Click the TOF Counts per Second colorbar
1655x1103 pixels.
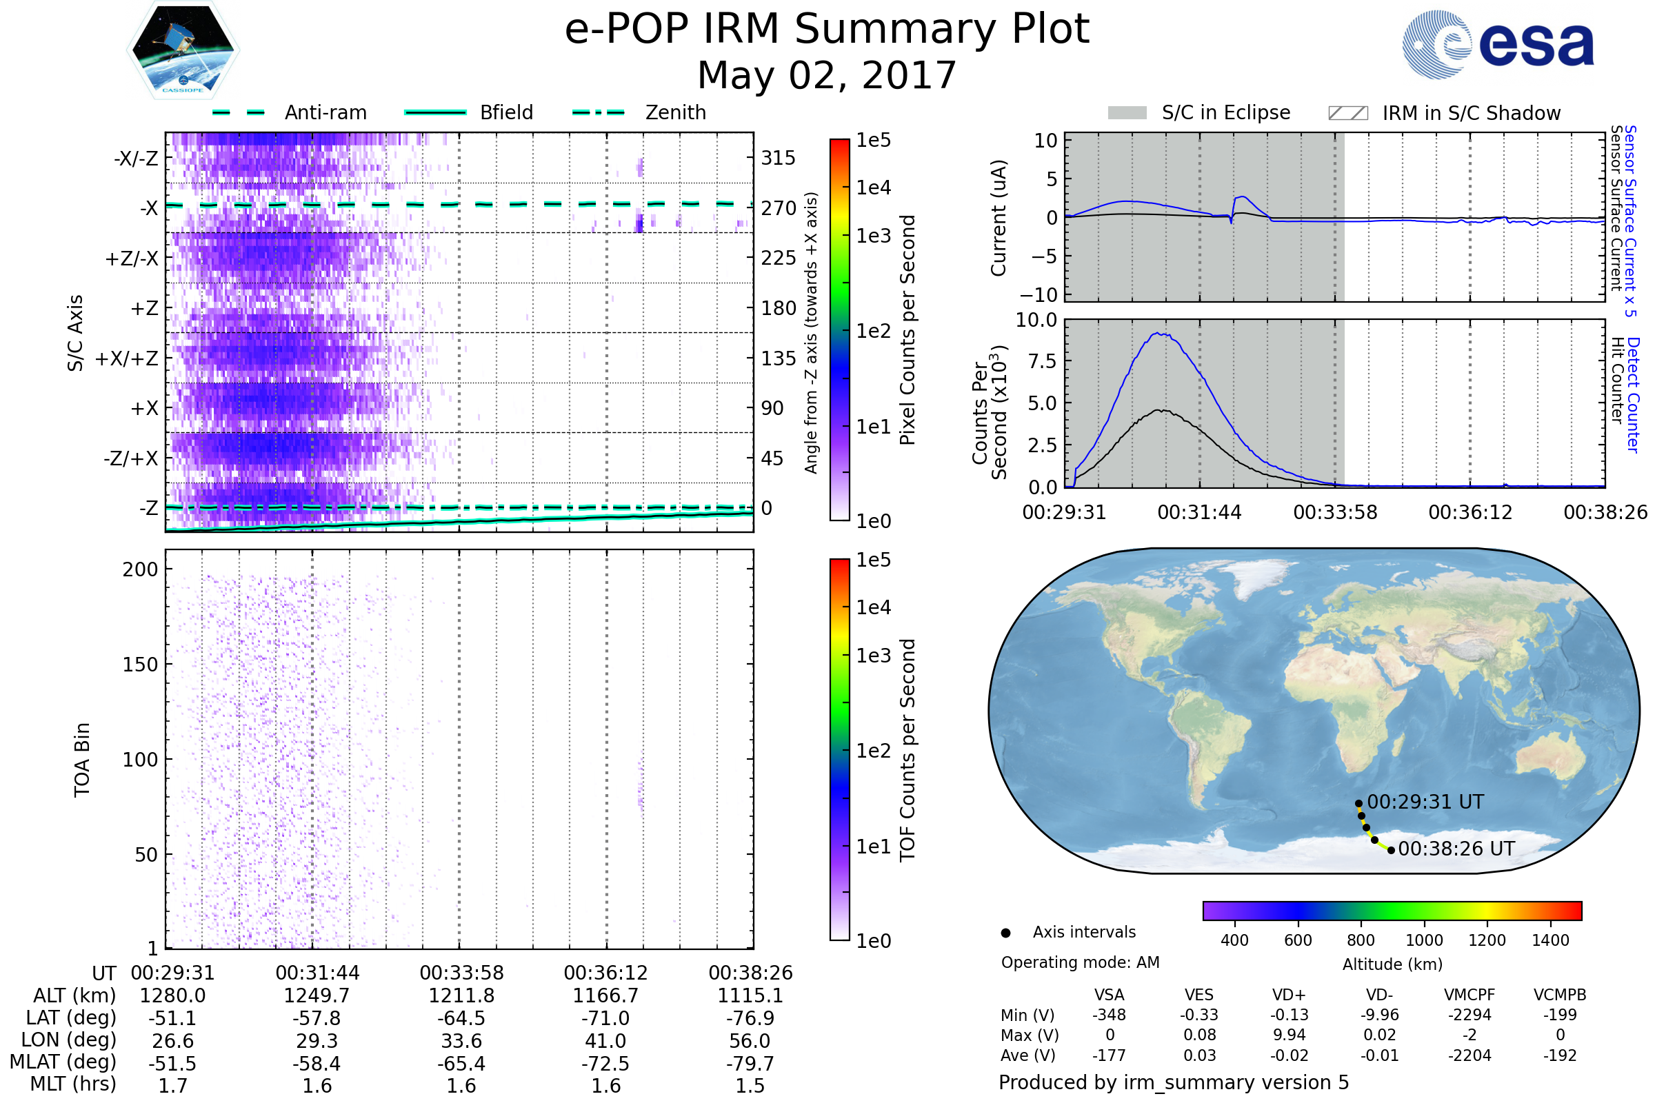click(839, 749)
